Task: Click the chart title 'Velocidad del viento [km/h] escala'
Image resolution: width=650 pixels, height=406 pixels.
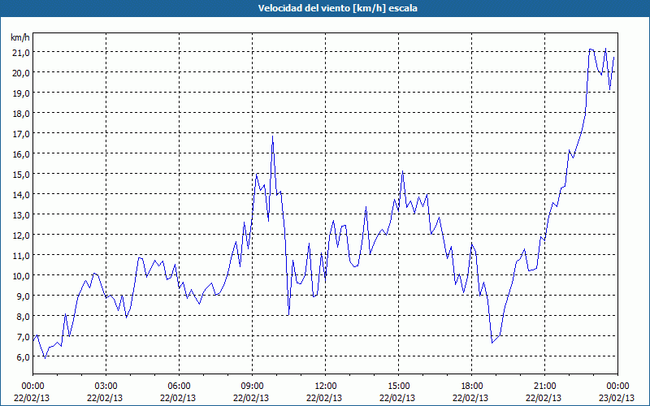Action: (x=337, y=8)
